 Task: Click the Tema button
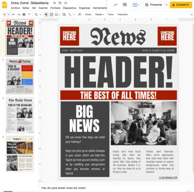[x=111, y=15]
